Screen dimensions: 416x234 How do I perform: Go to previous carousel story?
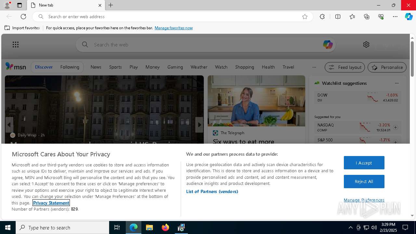click(9, 124)
